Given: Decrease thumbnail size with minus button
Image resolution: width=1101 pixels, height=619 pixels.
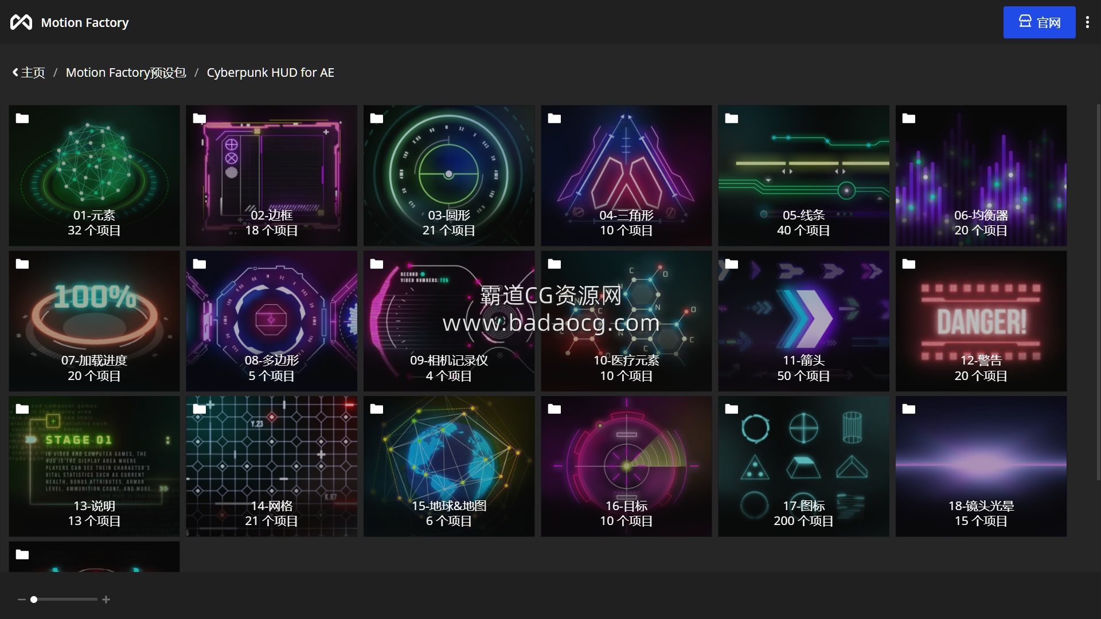Looking at the screenshot, I should [22, 600].
